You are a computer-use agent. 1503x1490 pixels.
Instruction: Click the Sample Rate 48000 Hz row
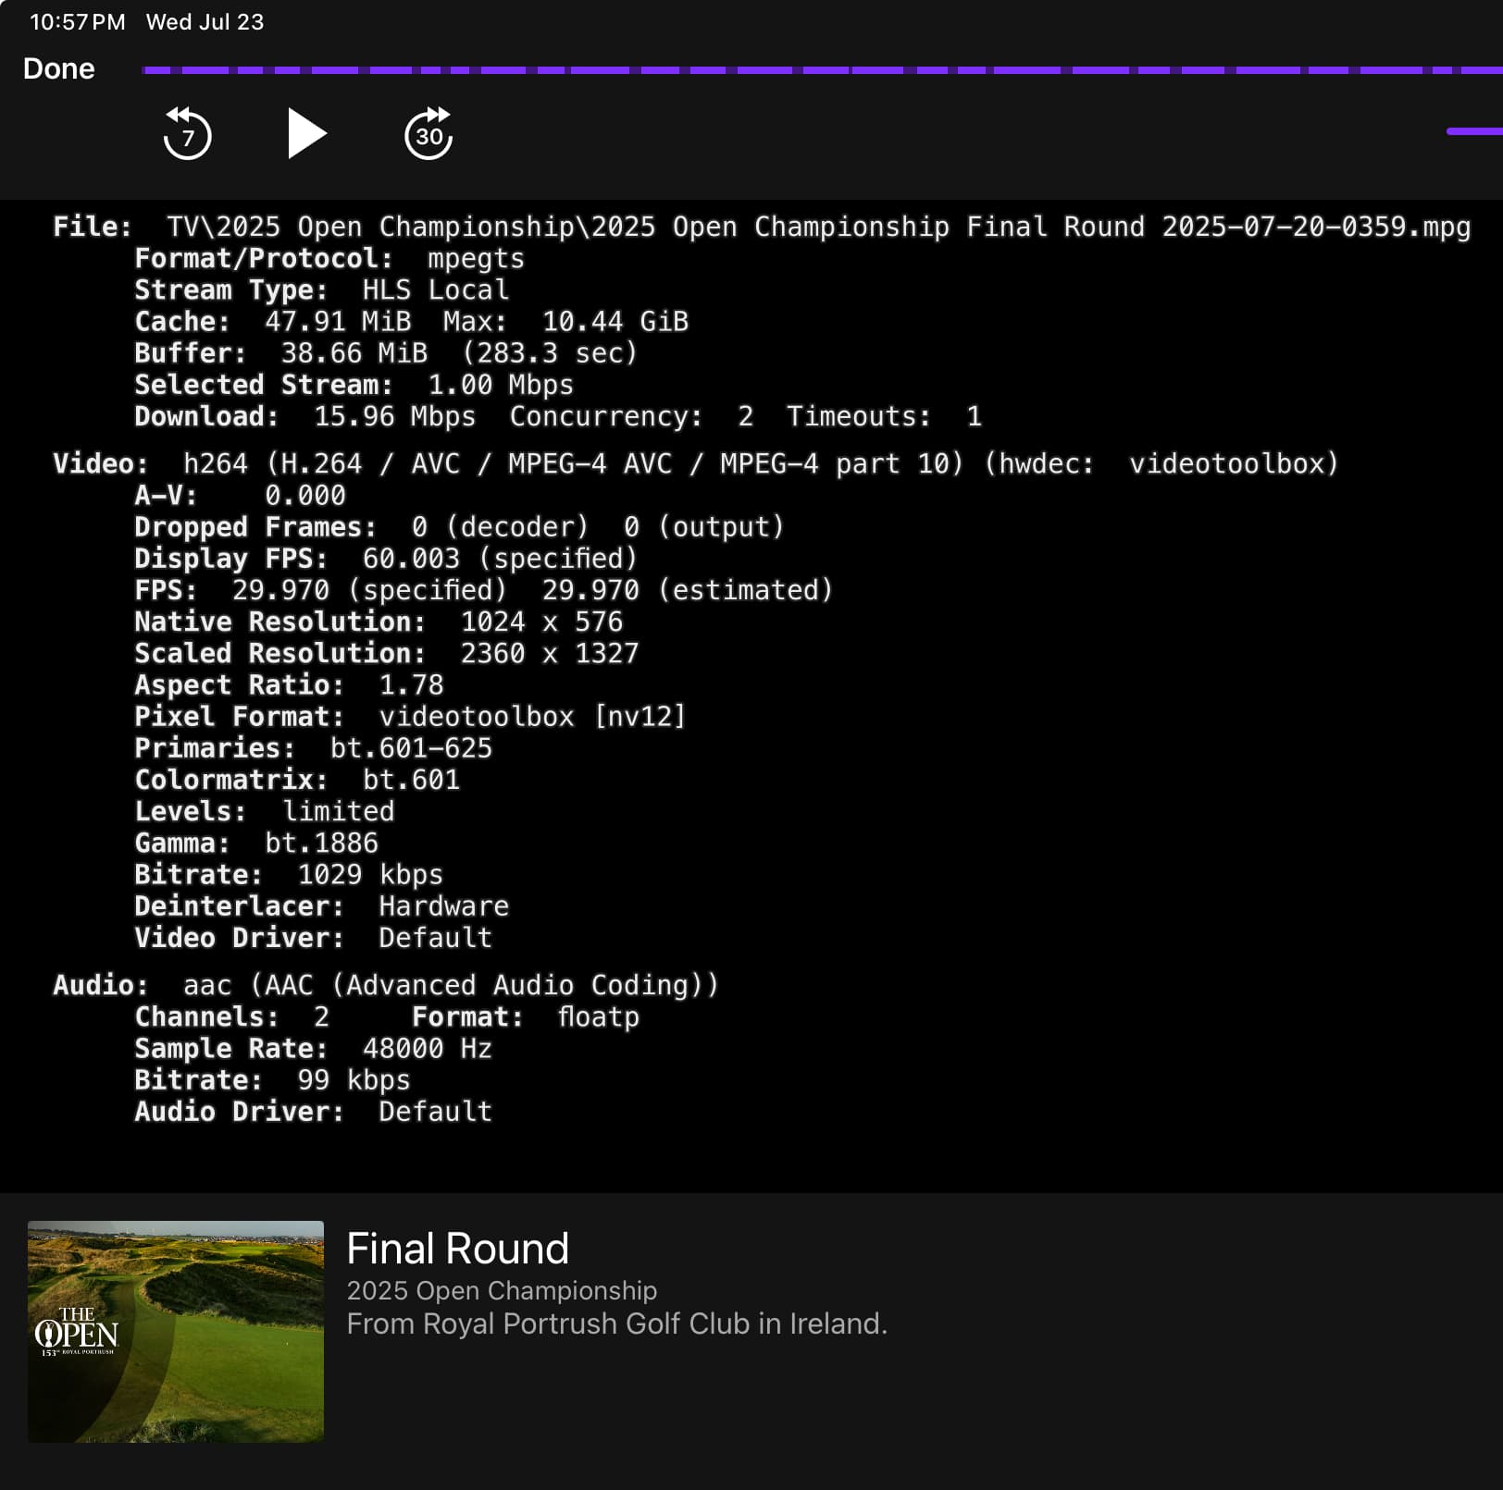pyautogui.click(x=313, y=1049)
